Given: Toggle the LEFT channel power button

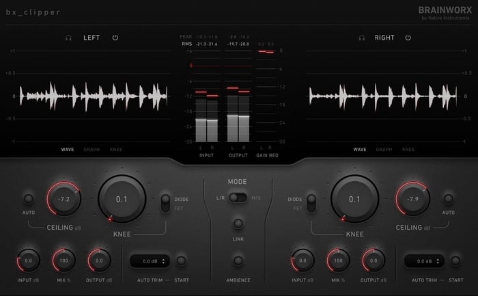Looking at the screenshot, I should click(115, 38).
